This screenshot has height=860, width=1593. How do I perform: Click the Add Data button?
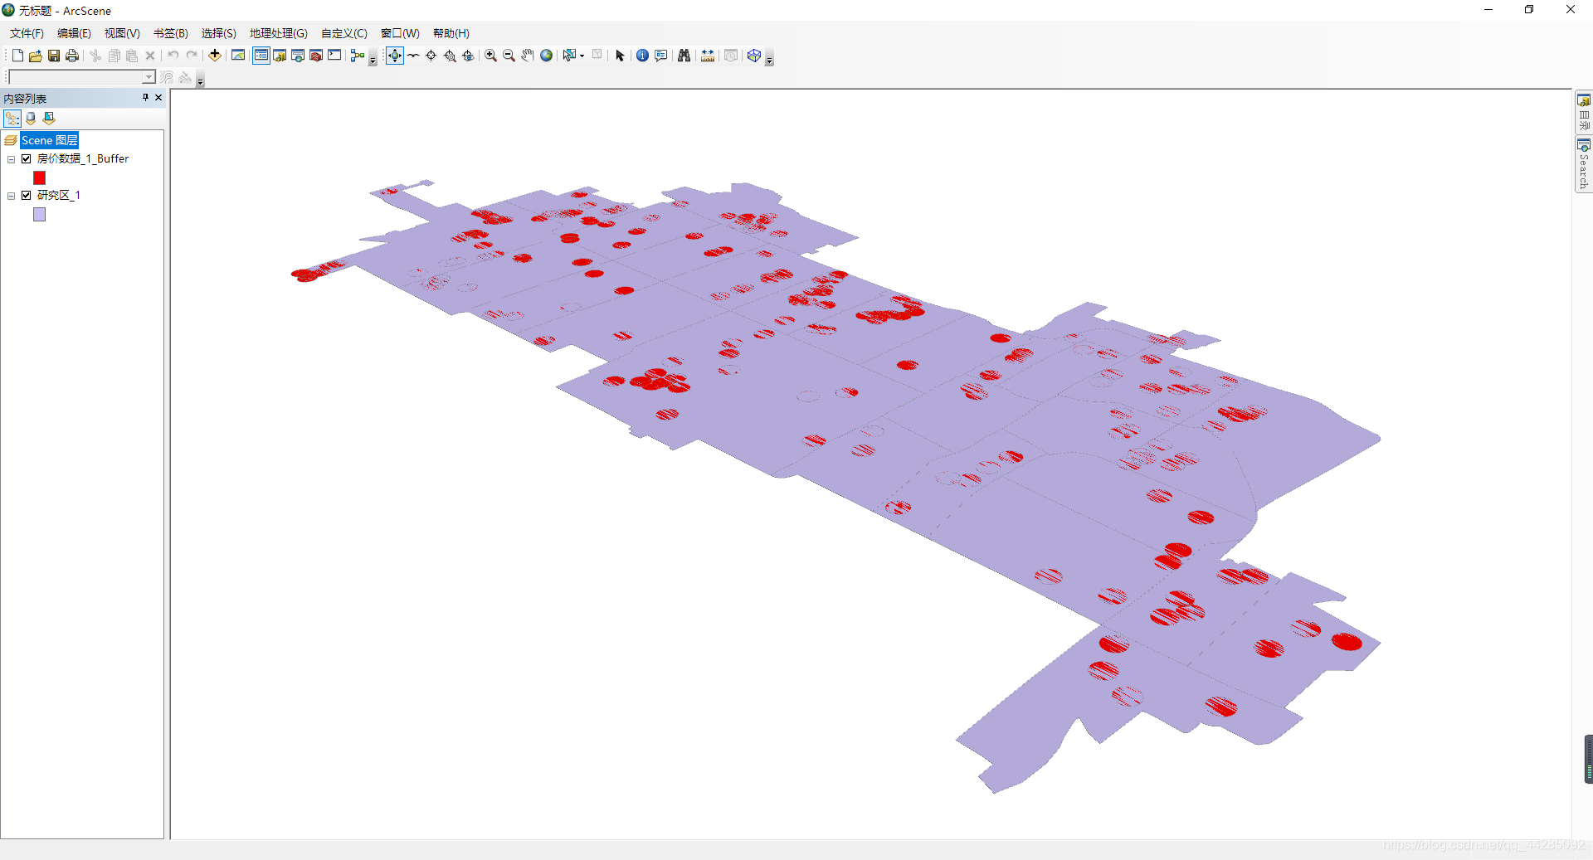pos(215,56)
